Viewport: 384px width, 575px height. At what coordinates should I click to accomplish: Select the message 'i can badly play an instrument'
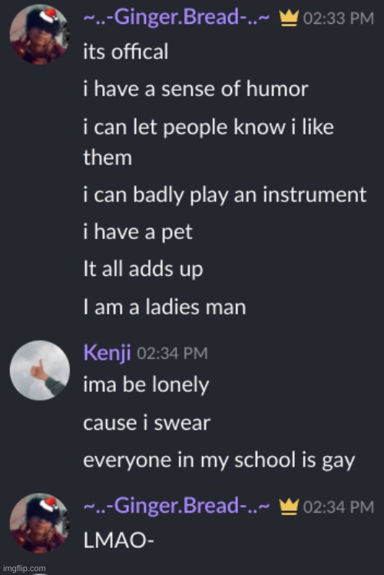pos(224,195)
